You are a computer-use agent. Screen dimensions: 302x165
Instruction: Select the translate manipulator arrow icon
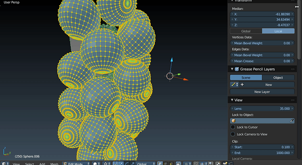click(121, 164)
